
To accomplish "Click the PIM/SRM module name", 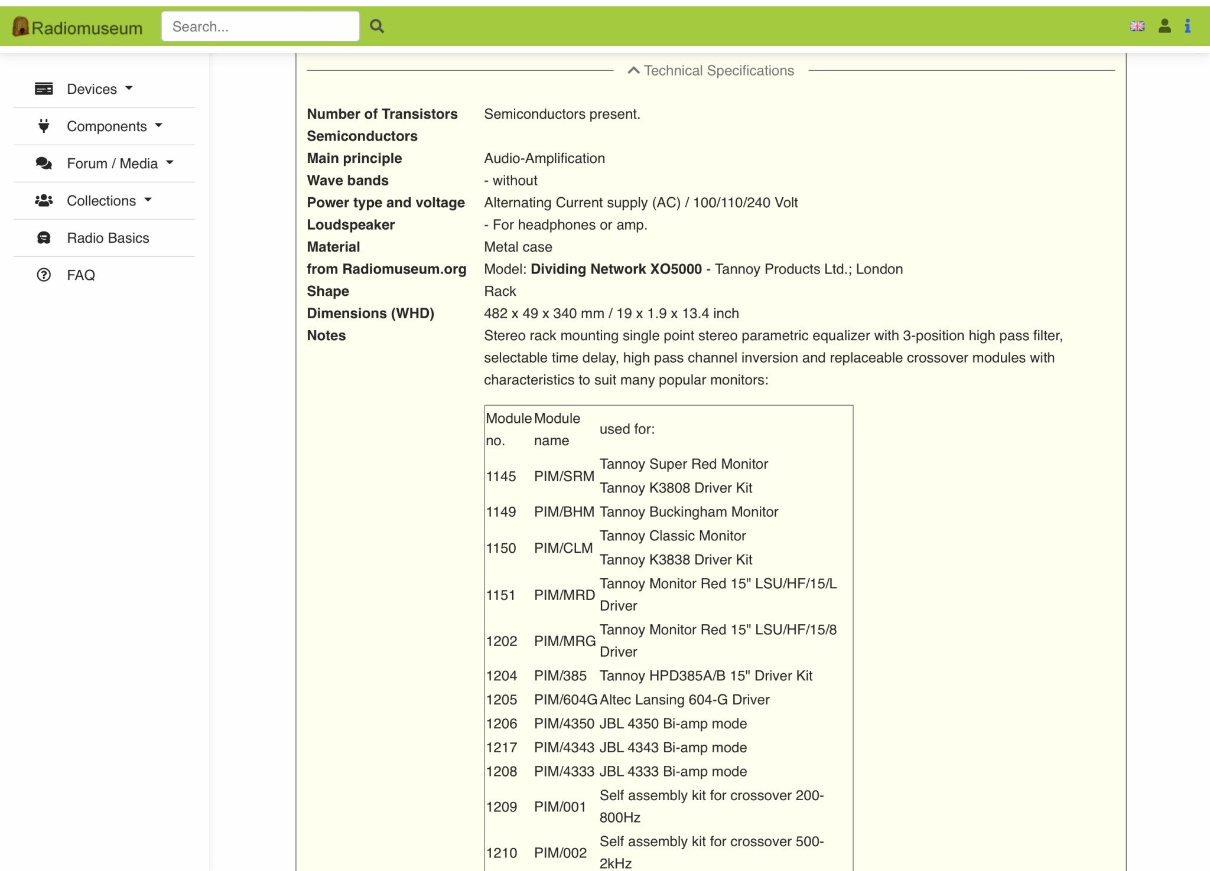I will click(564, 476).
